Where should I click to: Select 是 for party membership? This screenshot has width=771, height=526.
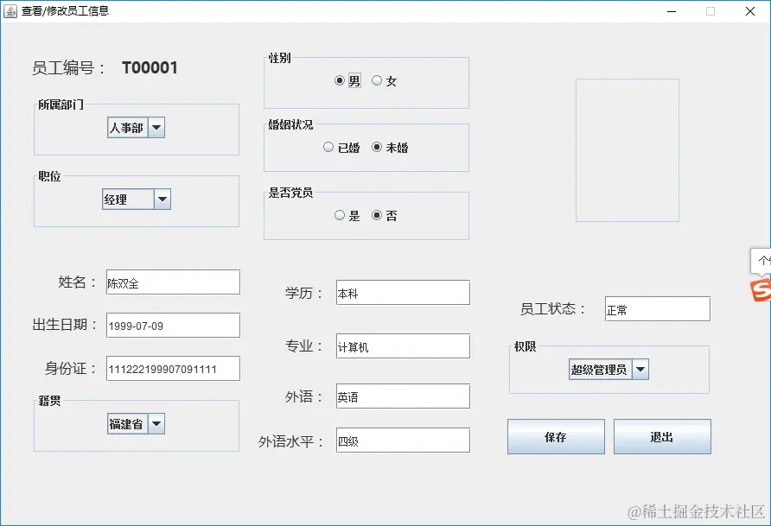click(341, 215)
